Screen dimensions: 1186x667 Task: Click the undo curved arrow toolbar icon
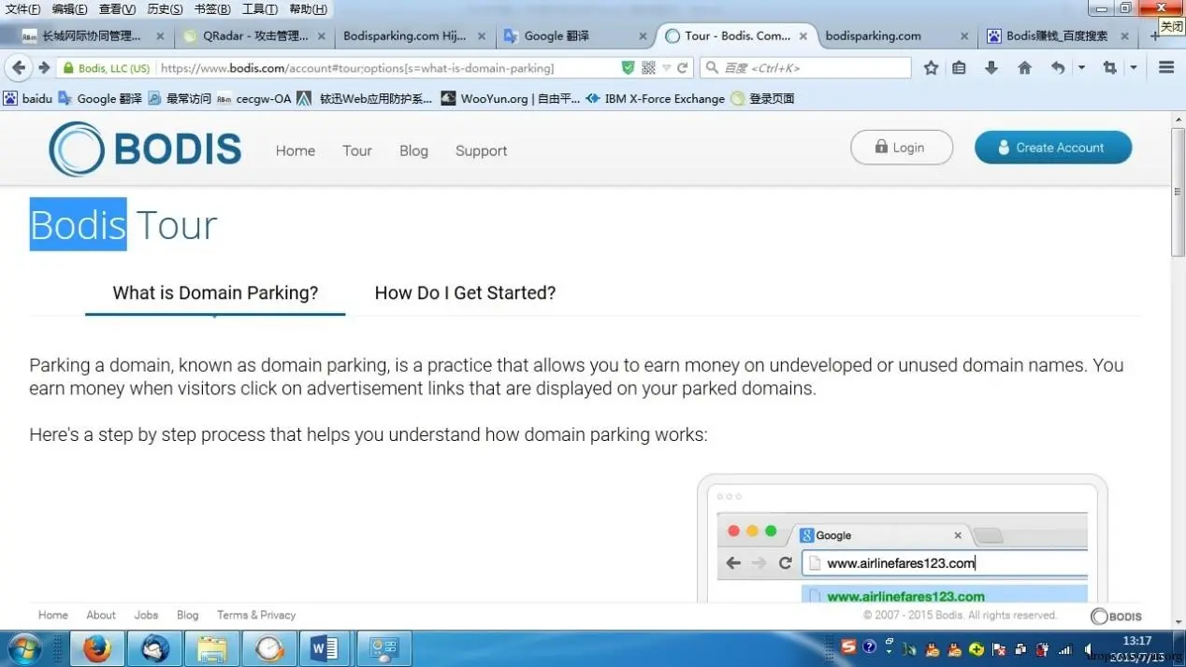click(1058, 68)
